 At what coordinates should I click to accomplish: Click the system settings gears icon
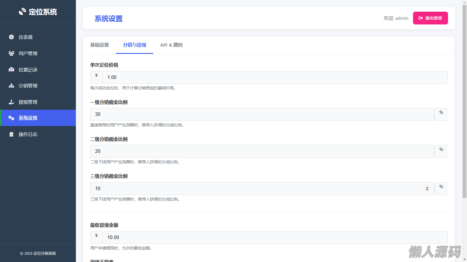pyautogui.click(x=11, y=118)
